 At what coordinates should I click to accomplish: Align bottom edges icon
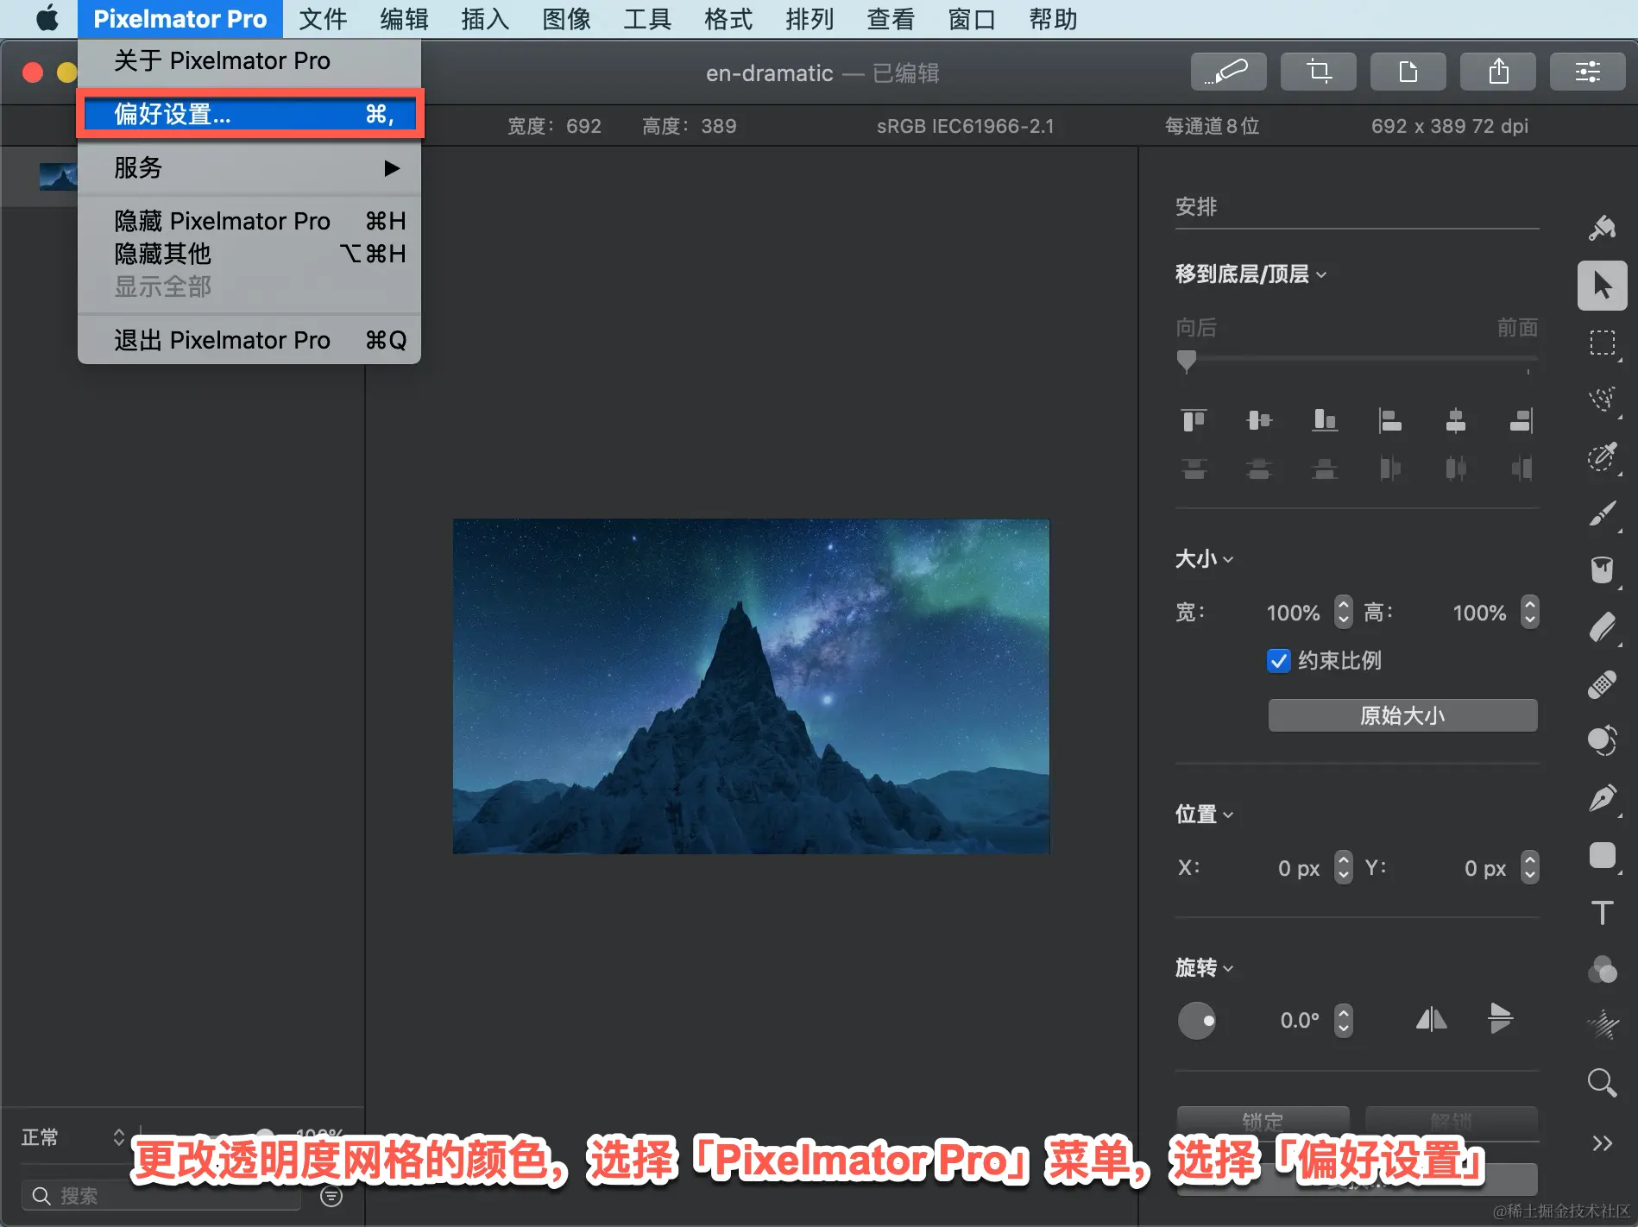(1325, 420)
